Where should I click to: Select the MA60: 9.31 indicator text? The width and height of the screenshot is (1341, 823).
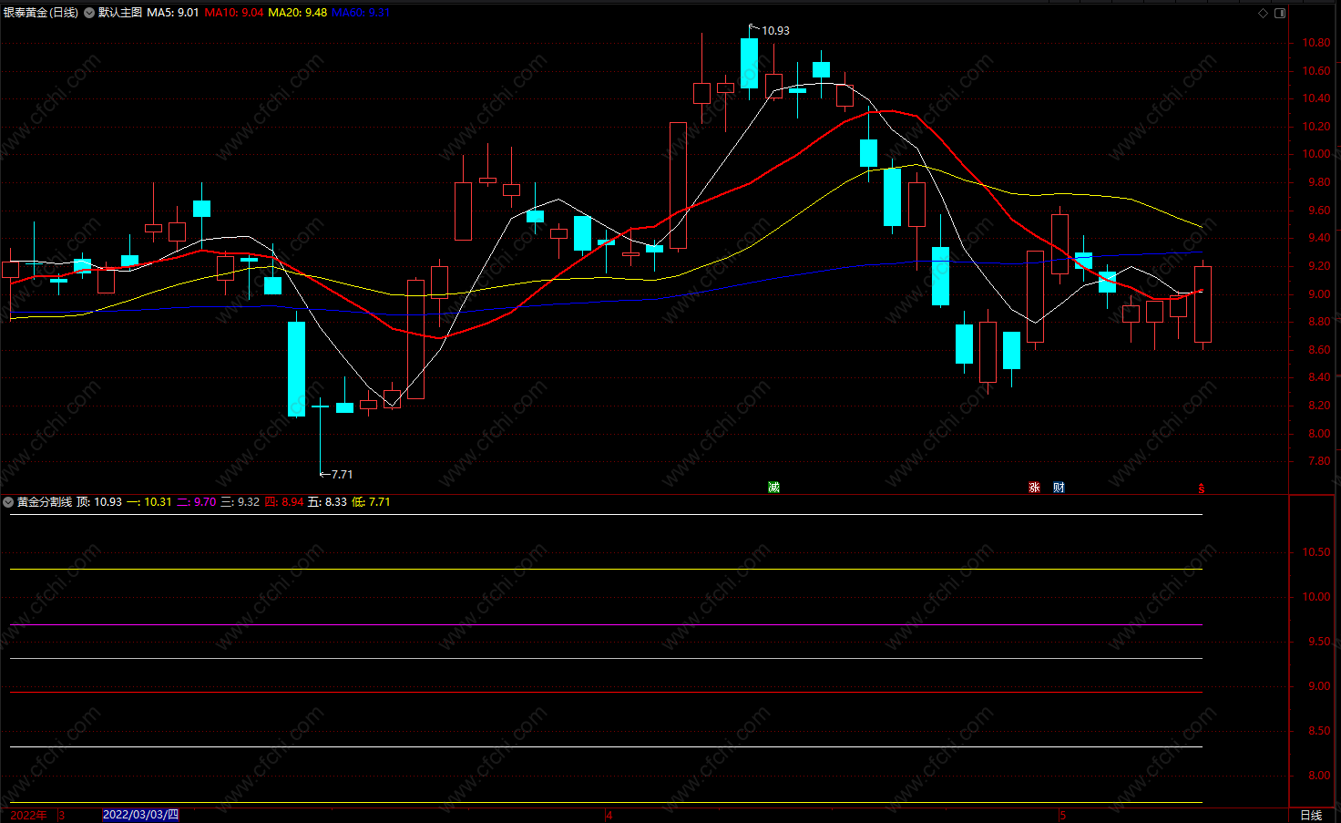[361, 13]
